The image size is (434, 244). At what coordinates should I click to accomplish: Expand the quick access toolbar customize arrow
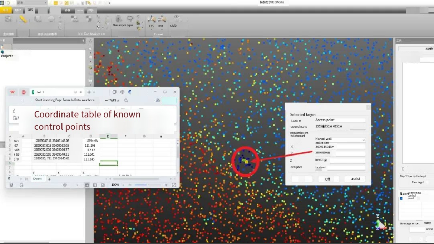pos(110,3)
